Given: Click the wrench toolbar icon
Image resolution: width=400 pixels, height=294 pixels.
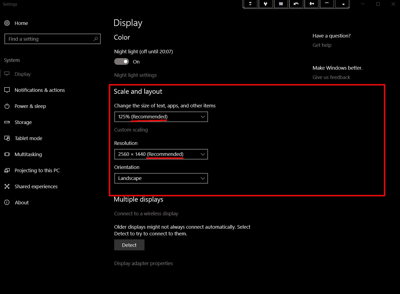Looking at the screenshot, I should pyautogui.click(x=265, y=4).
